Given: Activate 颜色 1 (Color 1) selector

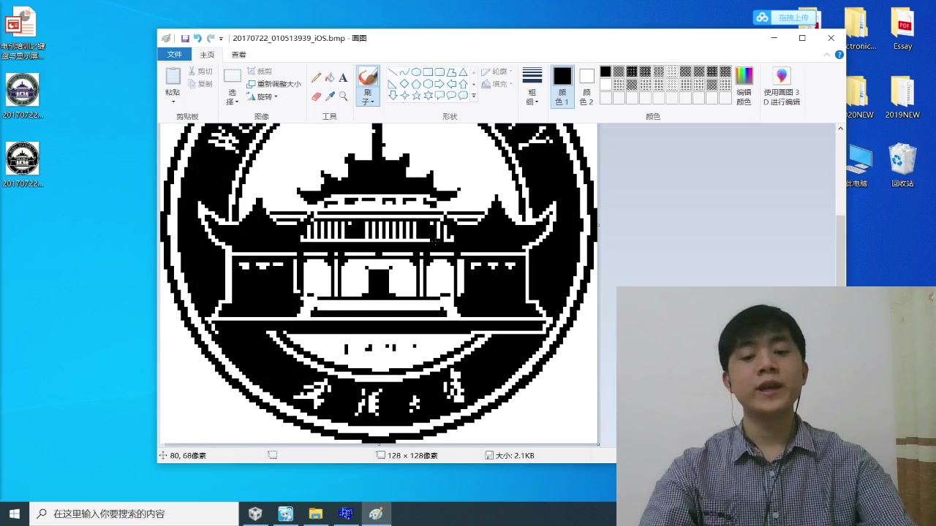Looking at the screenshot, I should [562, 86].
